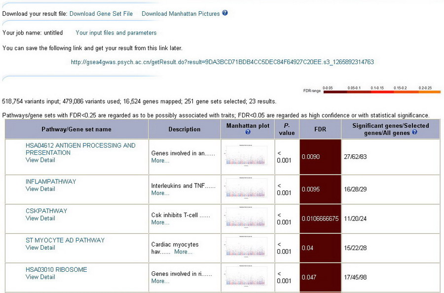Viewport: 444px width, 293px height.
Task: Expand More for Interleukins and TNF description
Action: [160, 193]
